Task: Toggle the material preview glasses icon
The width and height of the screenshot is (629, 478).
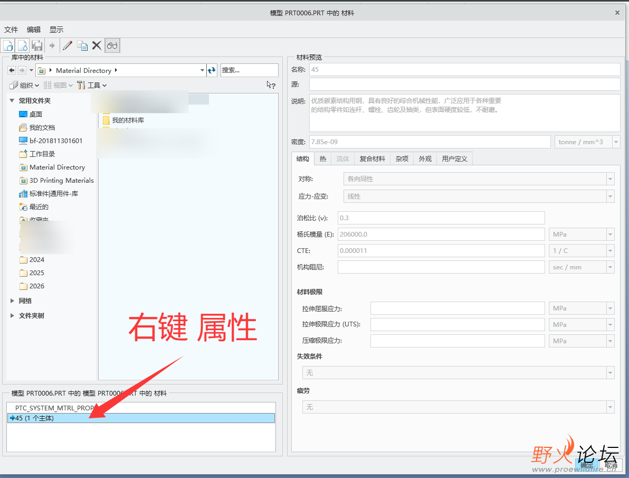Action: pos(112,45)
